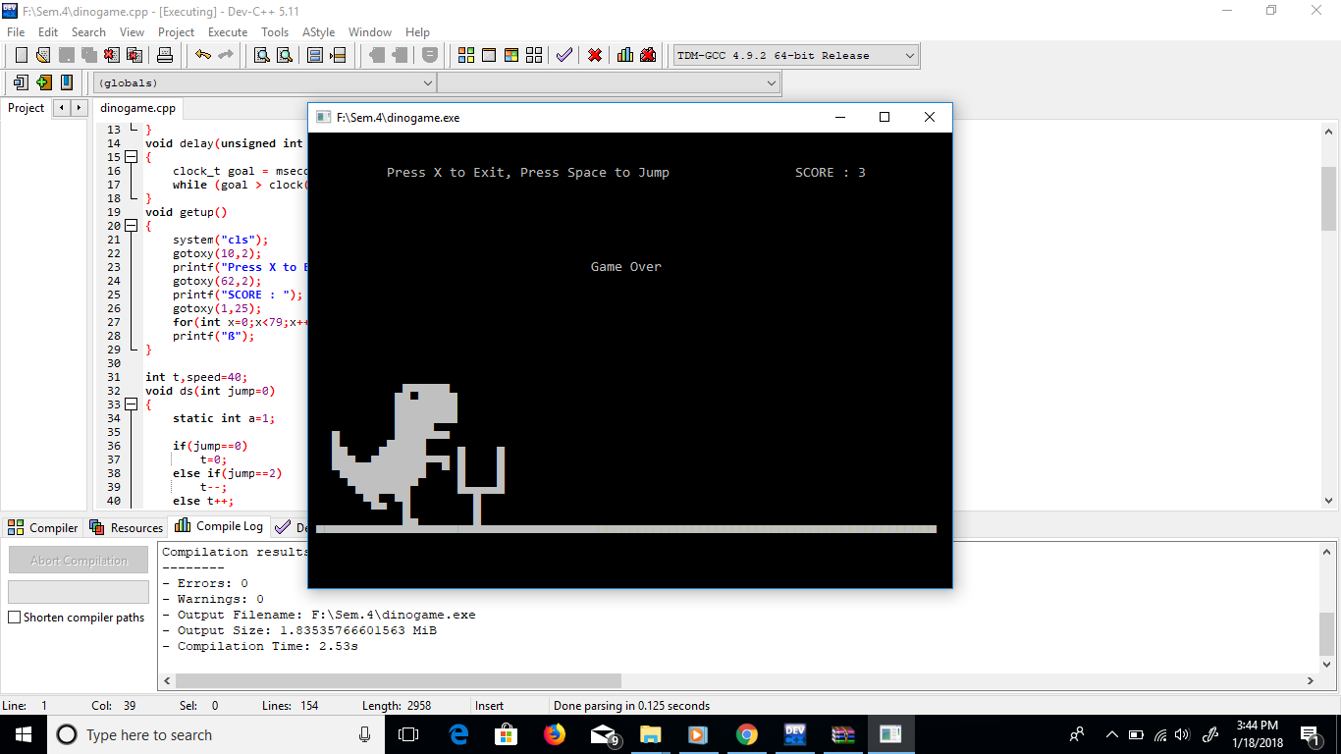The width and height of the screenshot is (1341, 754).
Task: Click the 'SCORE : 3' text in game window
Action: click(831, 173)
